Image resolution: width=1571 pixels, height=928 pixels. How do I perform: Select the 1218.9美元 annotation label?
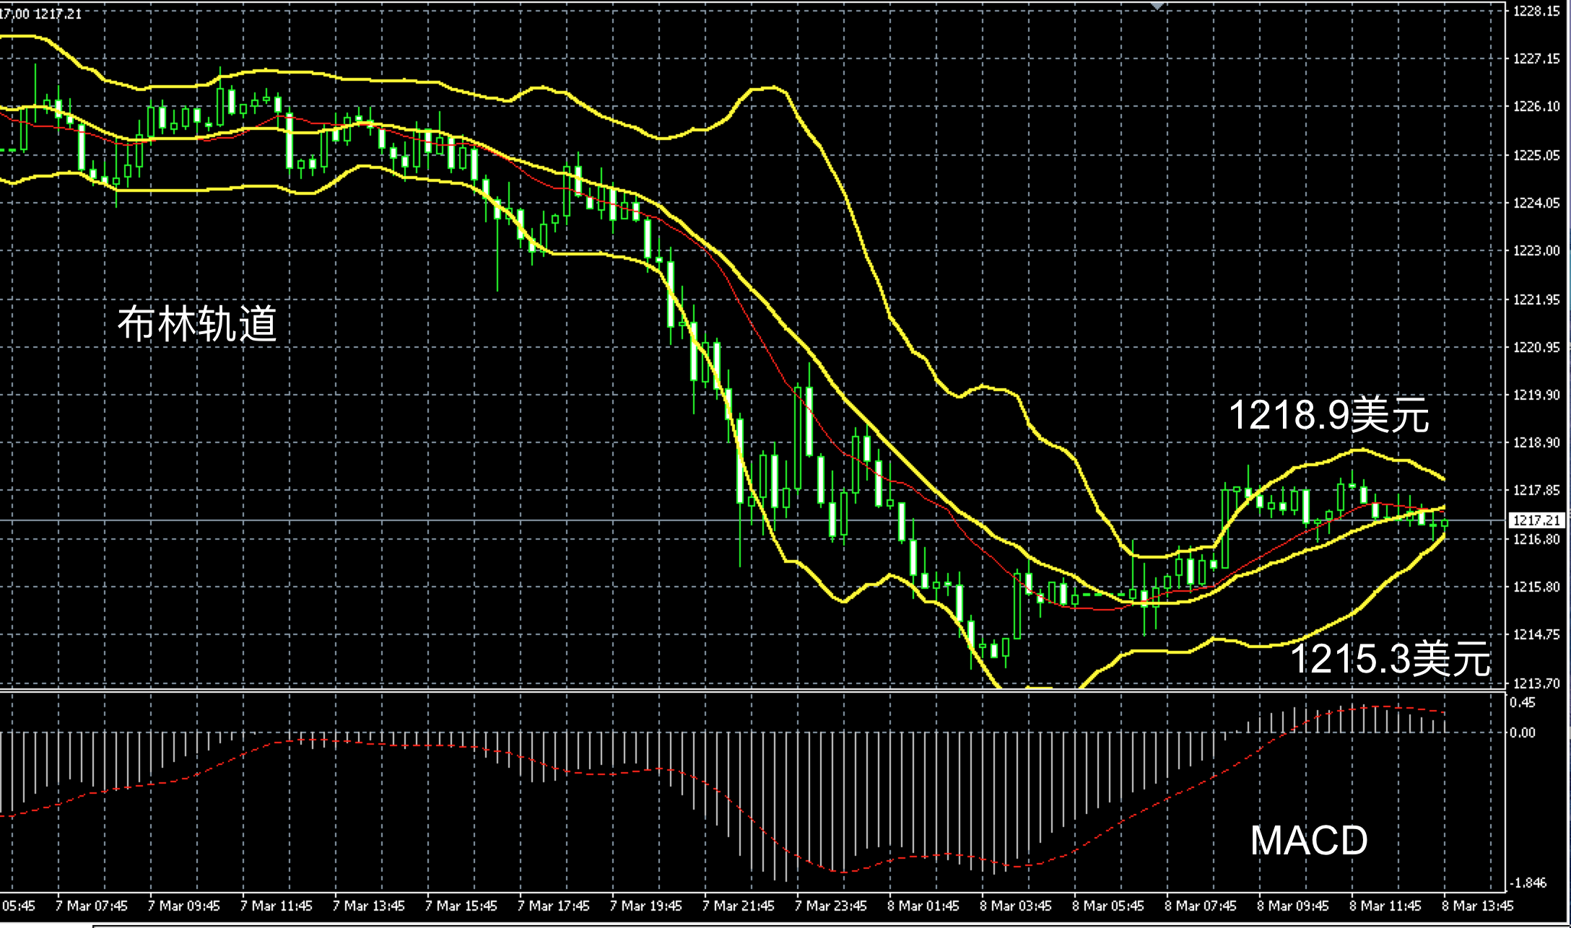click(1328, 416)
